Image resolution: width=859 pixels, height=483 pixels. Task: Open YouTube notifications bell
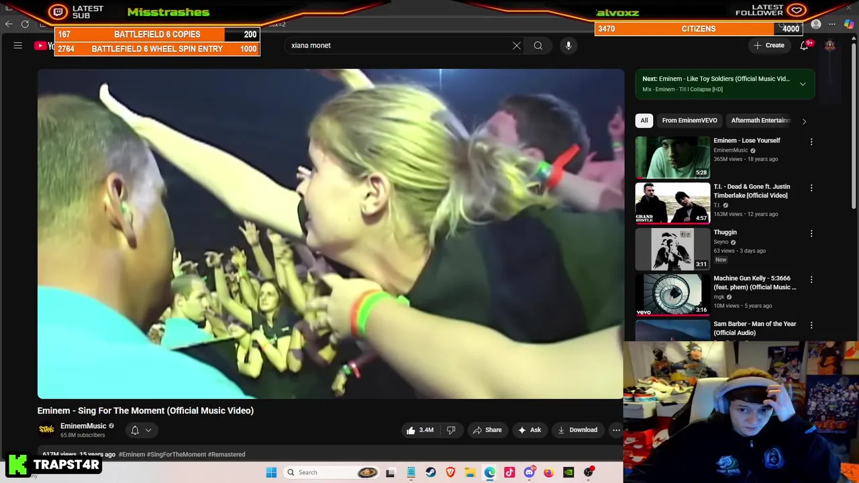804,46
